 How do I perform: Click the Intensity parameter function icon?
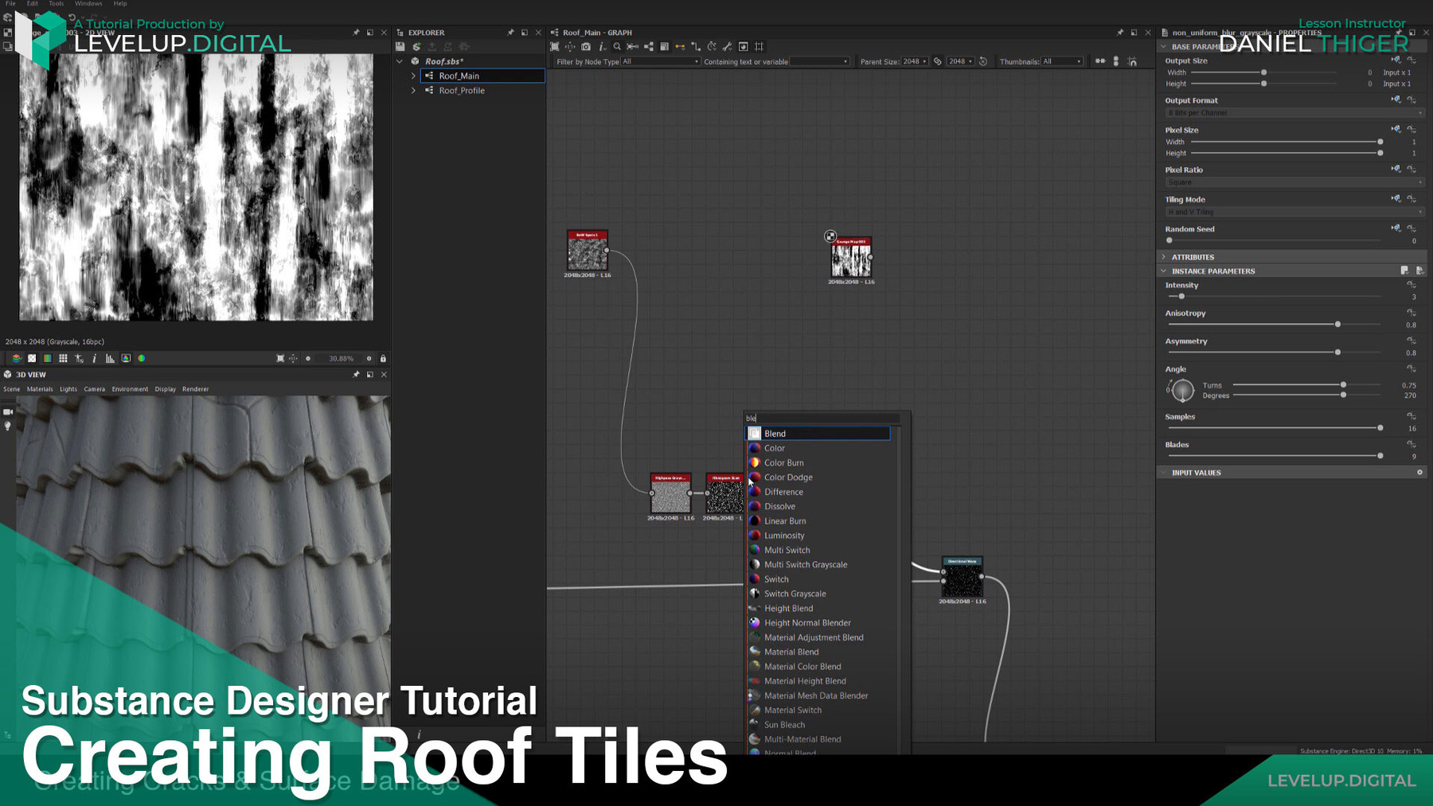point(1412,285)
